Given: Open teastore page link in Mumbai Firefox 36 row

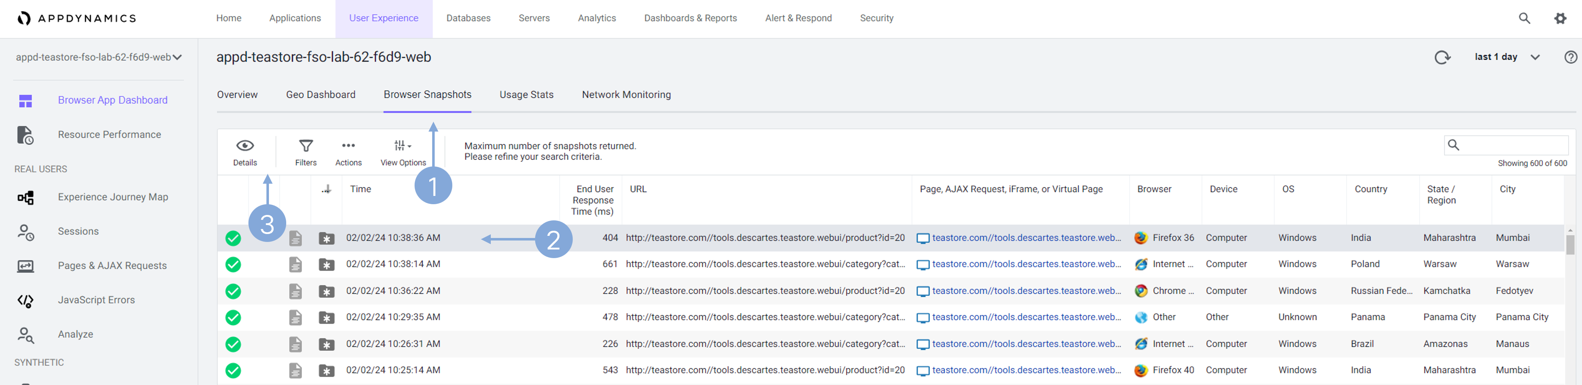Looking at the screenshot, I should 1025,238.
